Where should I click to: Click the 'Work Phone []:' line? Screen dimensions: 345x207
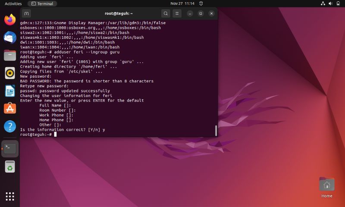[56, 115]
